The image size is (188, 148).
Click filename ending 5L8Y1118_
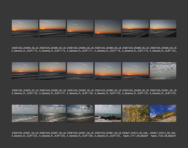click(x=108, y=49)
